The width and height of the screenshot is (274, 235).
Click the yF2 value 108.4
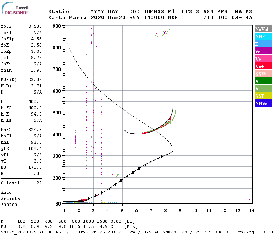(35, 148)
